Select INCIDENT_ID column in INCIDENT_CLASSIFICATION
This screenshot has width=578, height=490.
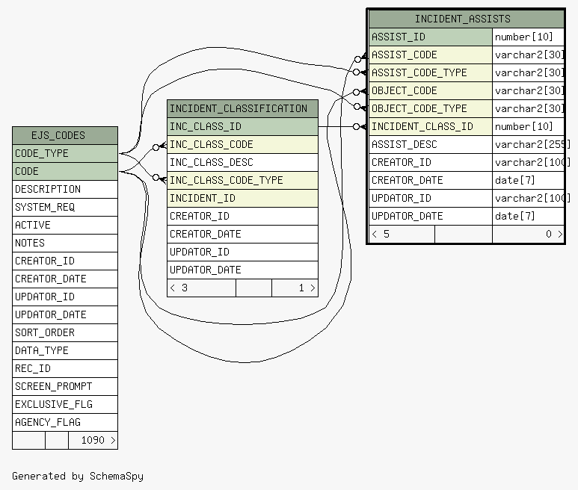point(242,199)
